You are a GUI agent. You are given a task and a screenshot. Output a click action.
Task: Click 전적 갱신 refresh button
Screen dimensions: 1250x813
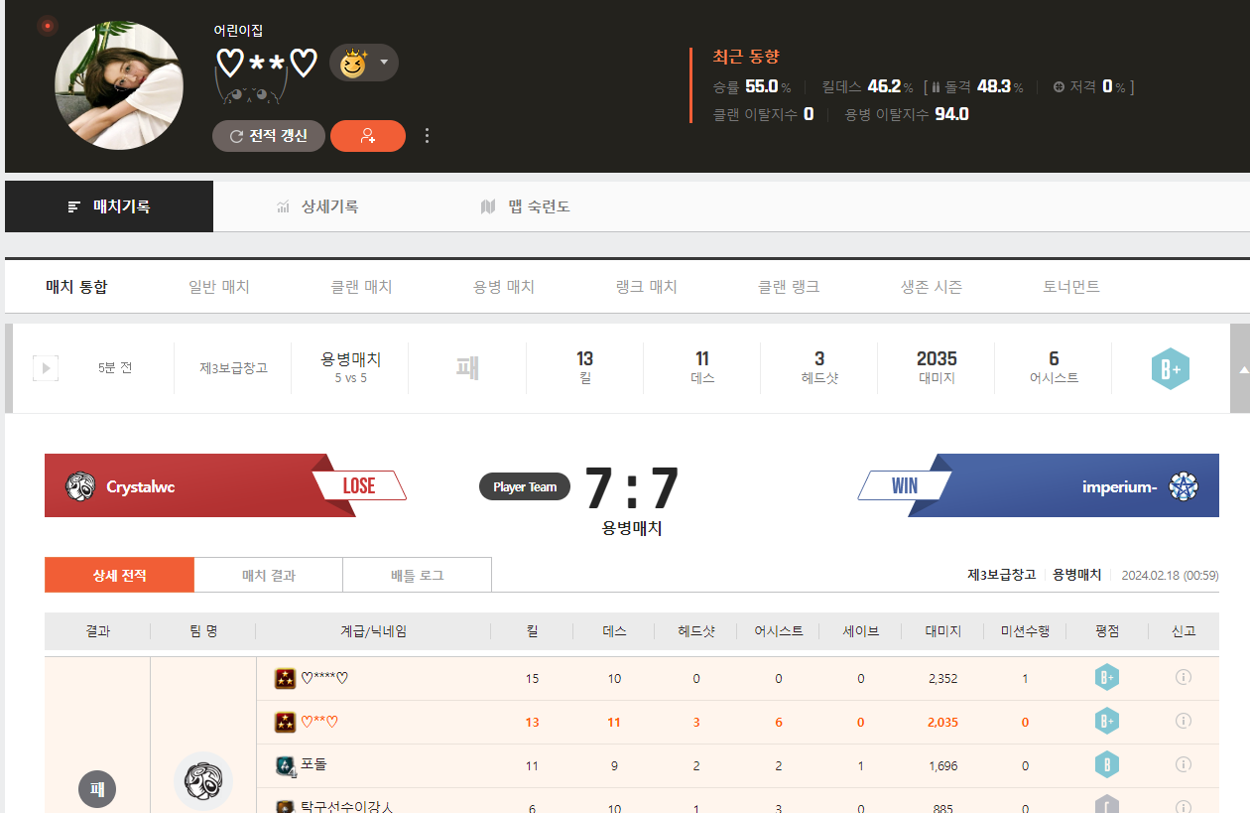tap(268, 136)
